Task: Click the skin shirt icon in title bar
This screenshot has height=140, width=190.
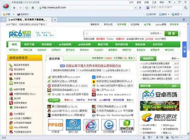Action: click(x=169, y=2)
